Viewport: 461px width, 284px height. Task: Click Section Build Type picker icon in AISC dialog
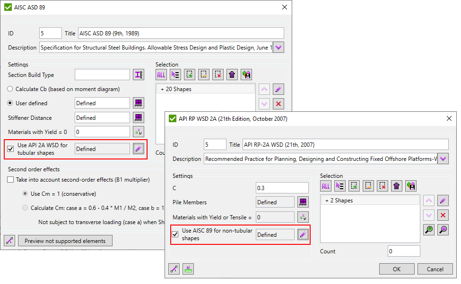(x=139, y=75)
